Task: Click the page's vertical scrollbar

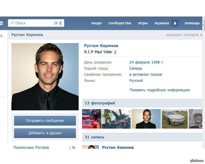Action: (x=204, y=88)
